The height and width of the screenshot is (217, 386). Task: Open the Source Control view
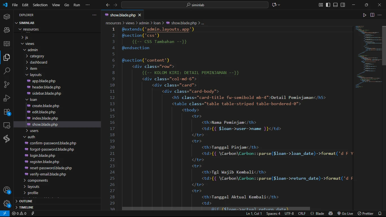(x=7, y=84)
